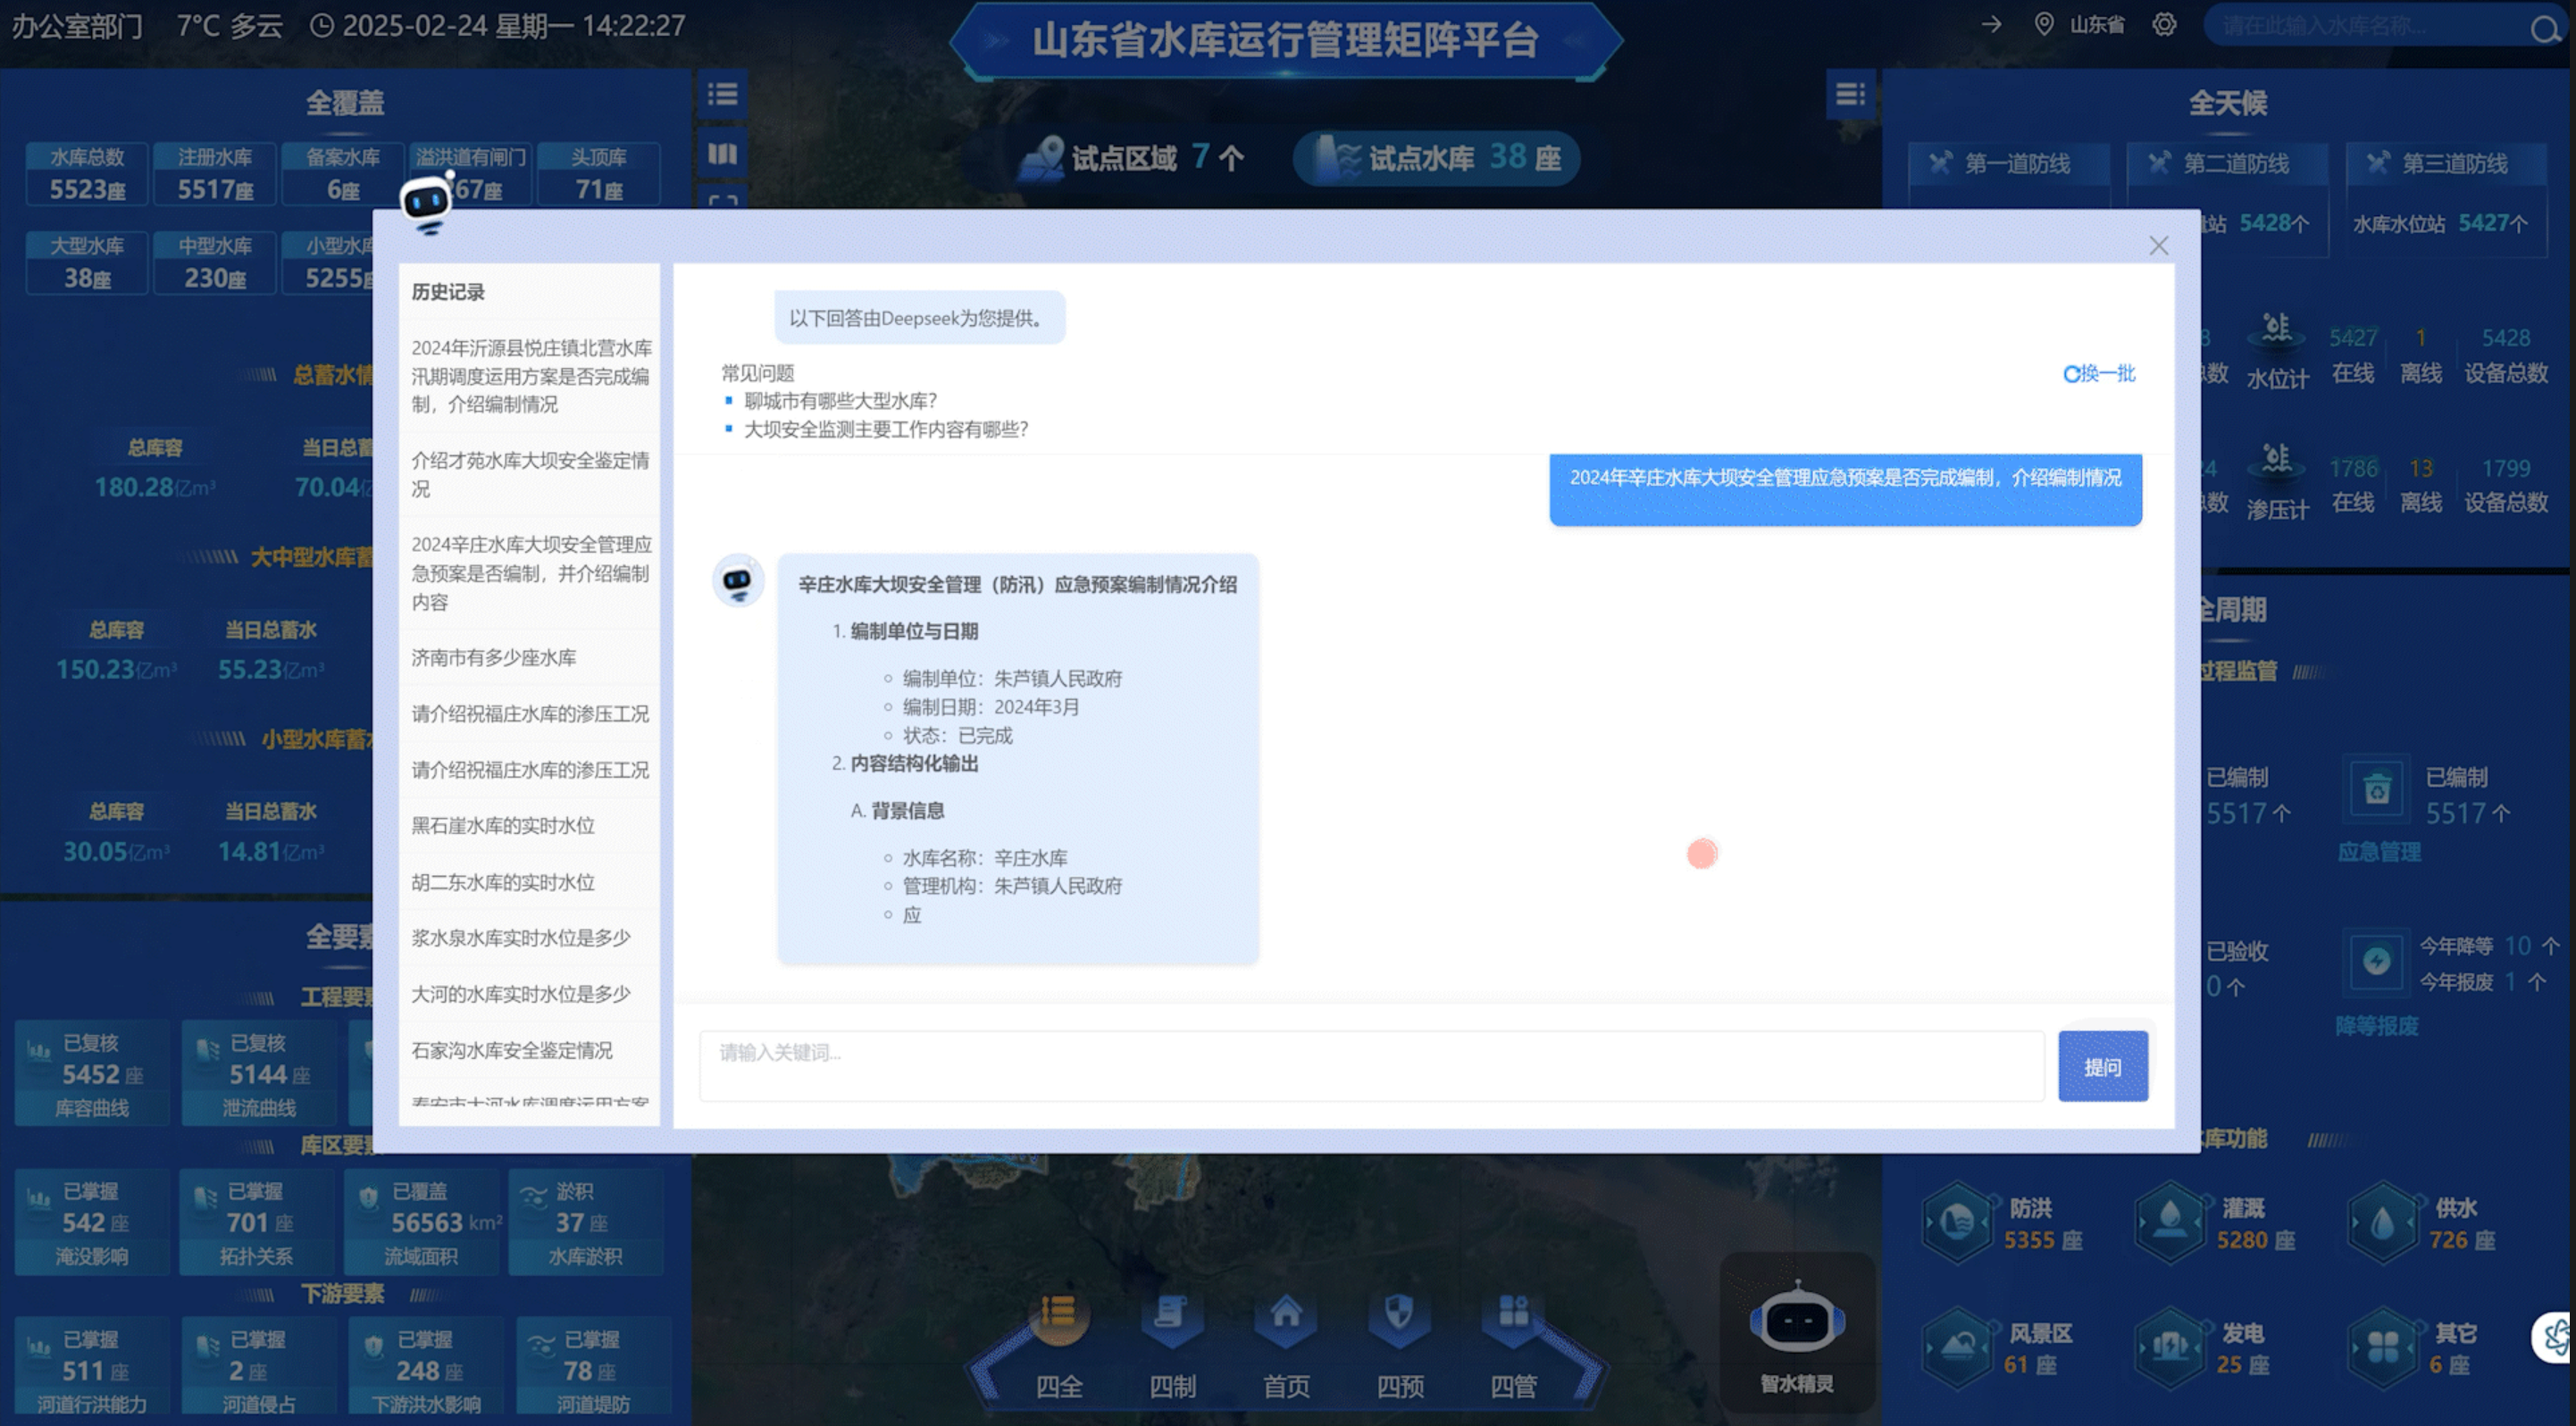Open history item 黑石崖水库的实时水位
Screen dimensions: 2576x1426
point(503,825)
